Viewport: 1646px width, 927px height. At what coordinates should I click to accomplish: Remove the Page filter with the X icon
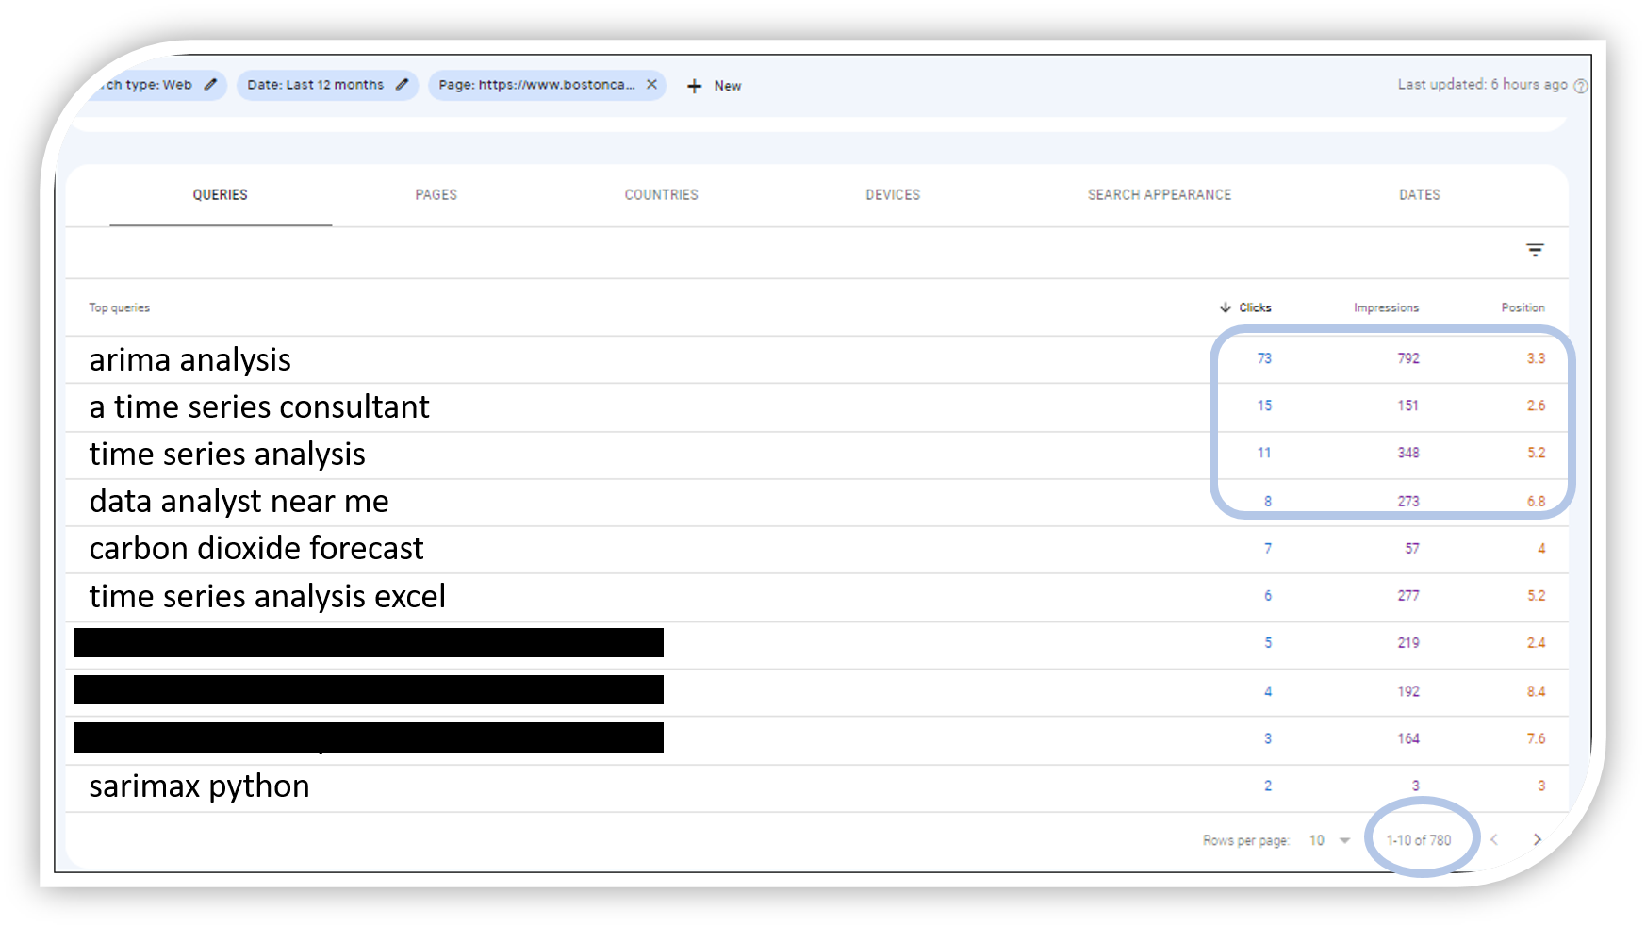651,84
